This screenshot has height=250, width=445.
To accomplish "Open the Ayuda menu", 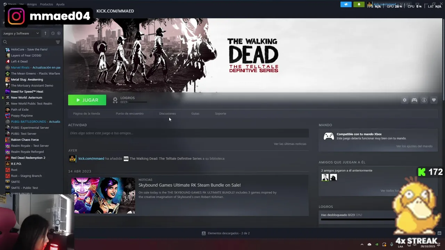I will click(60, 4).
